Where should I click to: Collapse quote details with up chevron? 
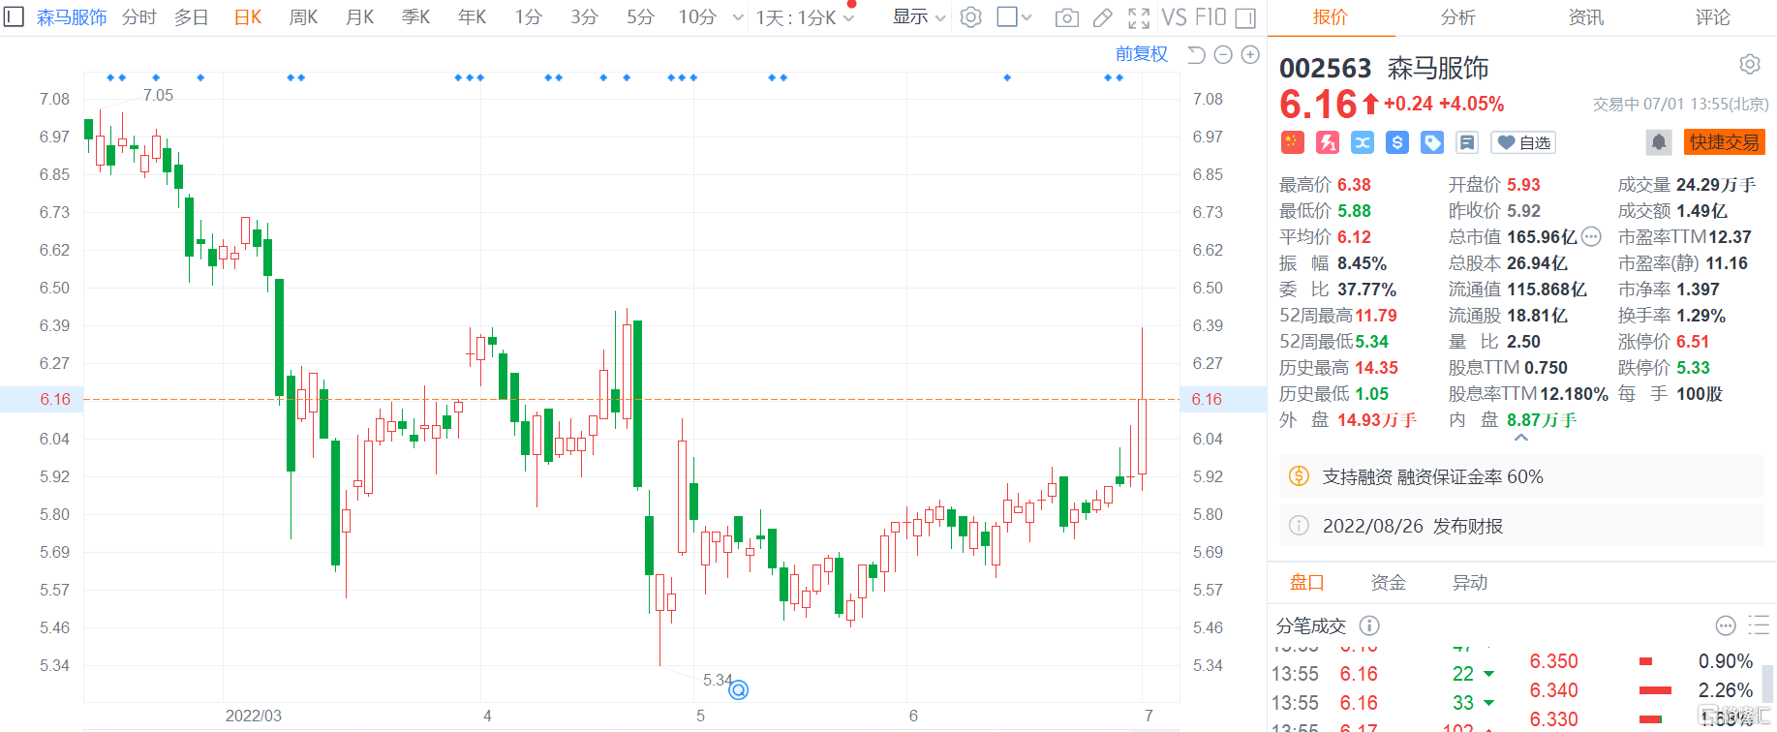click(x=1520, y=438)
